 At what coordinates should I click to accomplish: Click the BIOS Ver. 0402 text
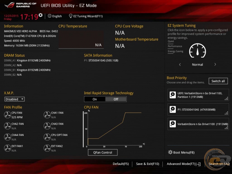point(49,31)
